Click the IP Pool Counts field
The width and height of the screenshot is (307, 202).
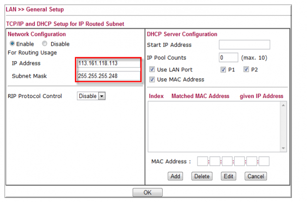pos(228,58)
